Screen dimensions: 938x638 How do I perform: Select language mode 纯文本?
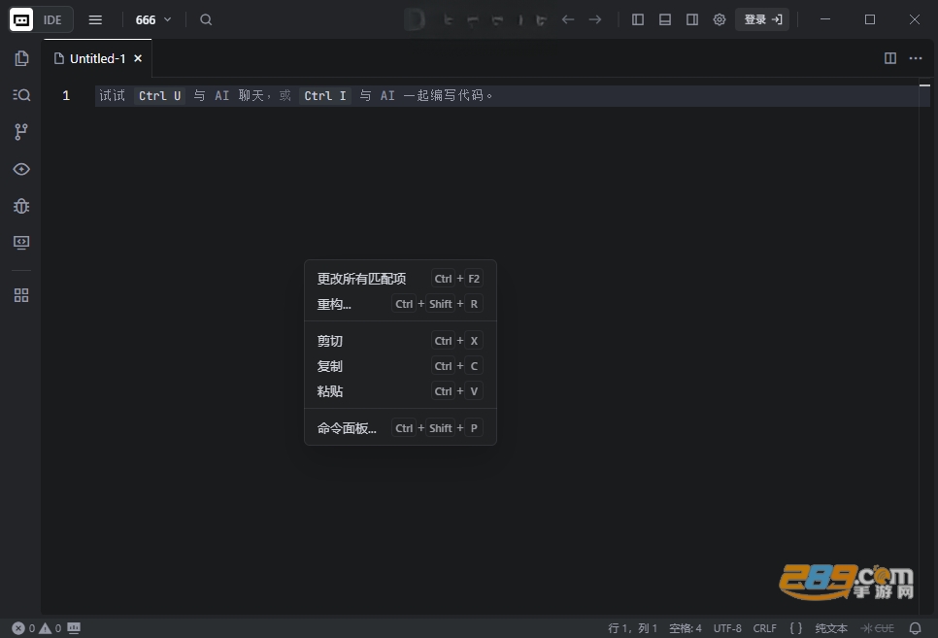(831, 628)
